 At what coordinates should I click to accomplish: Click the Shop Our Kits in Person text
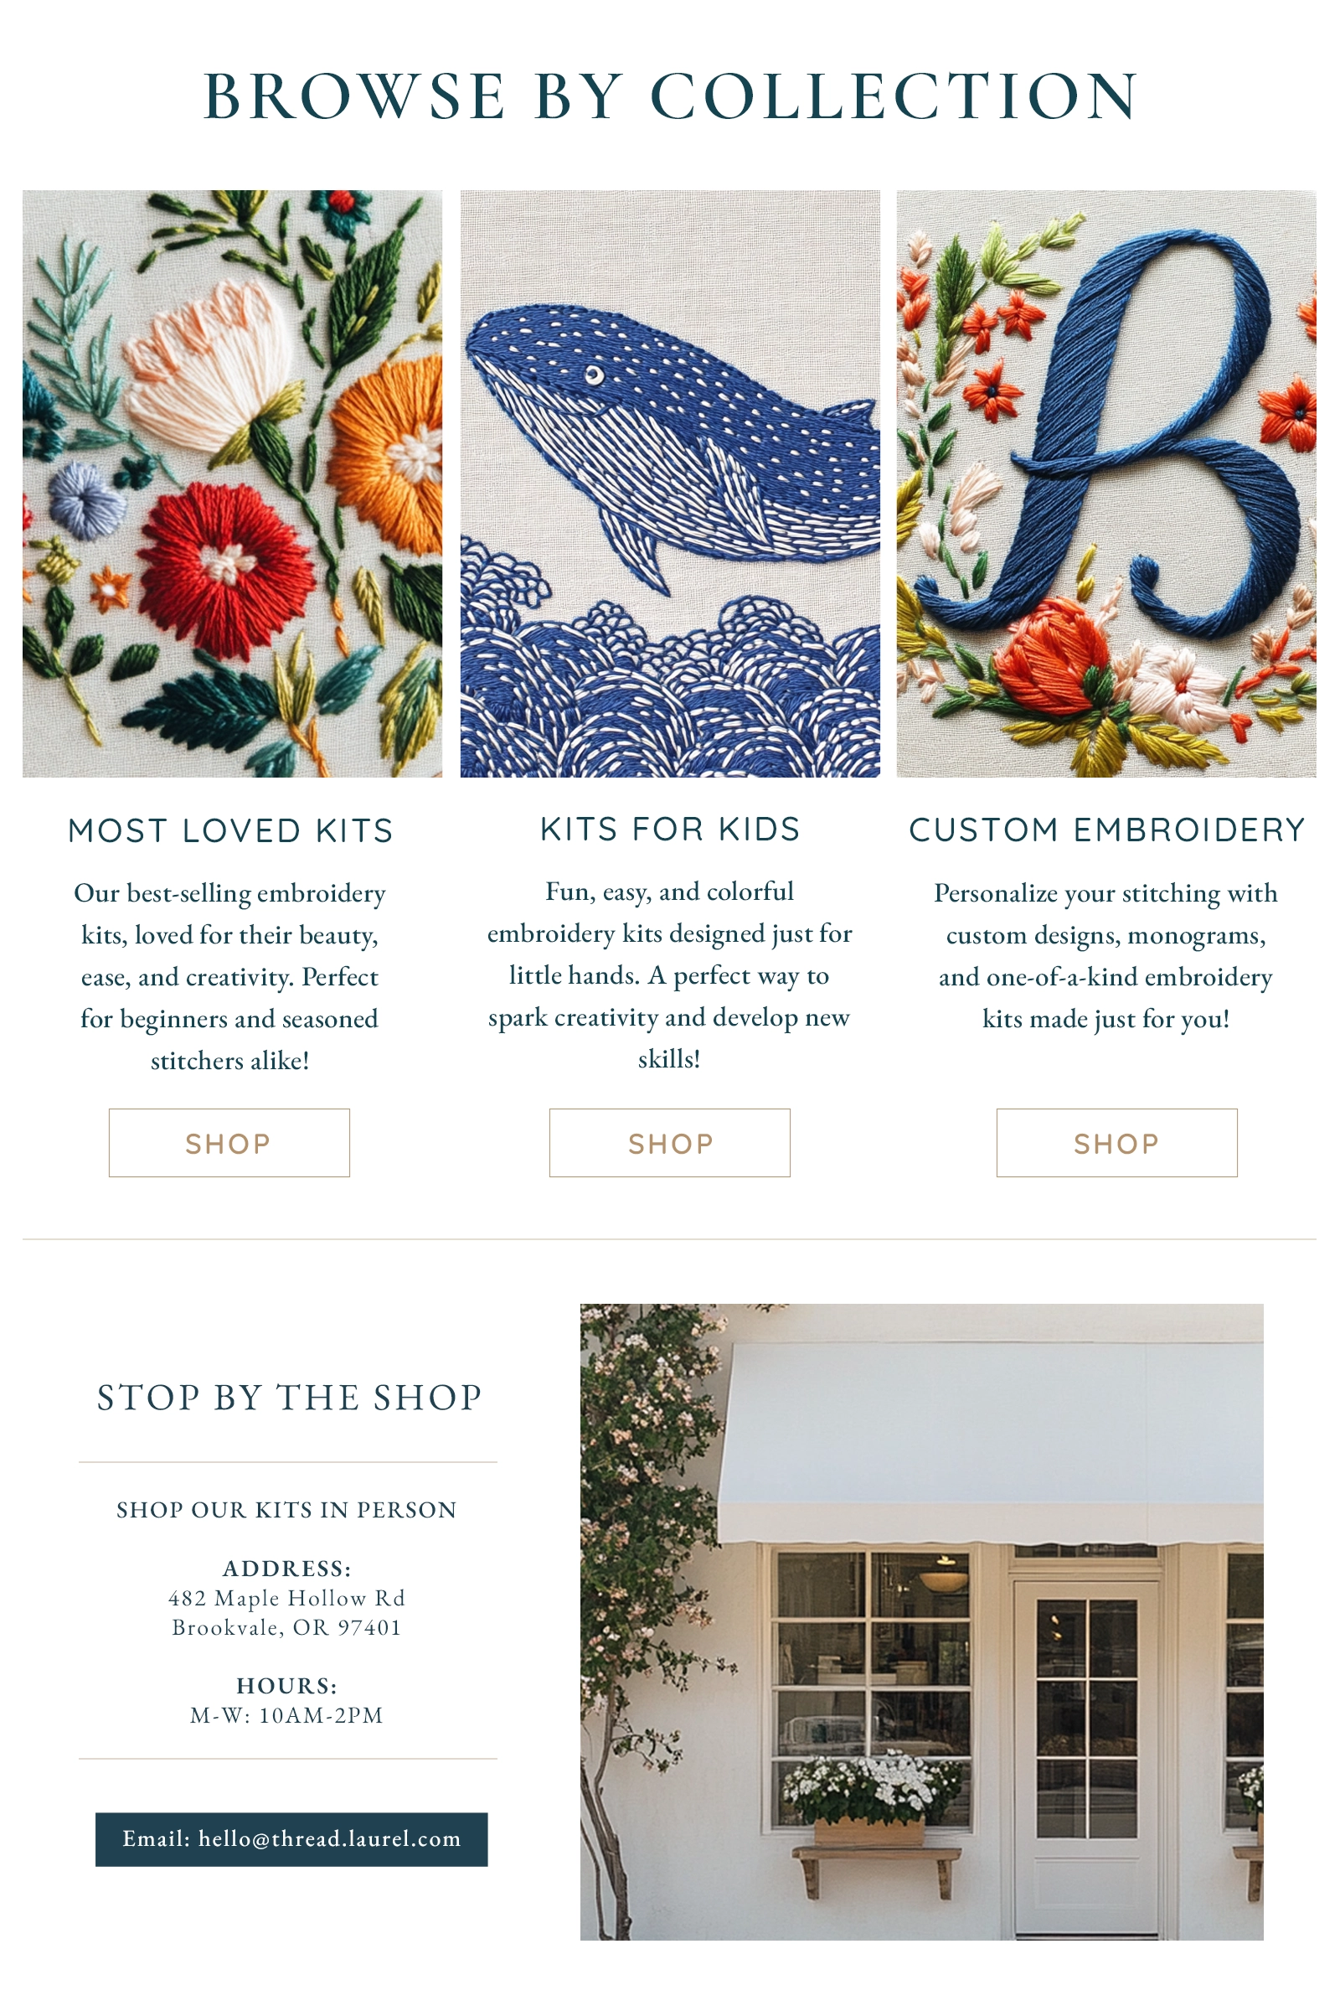[287, 1509]
